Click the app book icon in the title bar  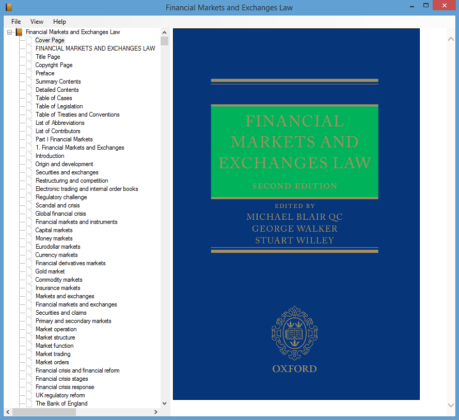[x=9, y=7]
